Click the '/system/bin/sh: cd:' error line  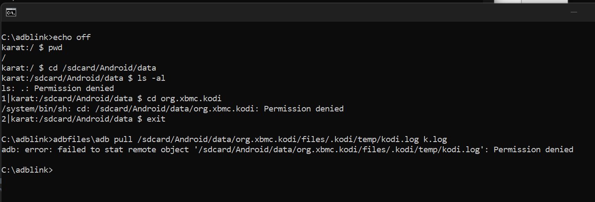(173, 109)
